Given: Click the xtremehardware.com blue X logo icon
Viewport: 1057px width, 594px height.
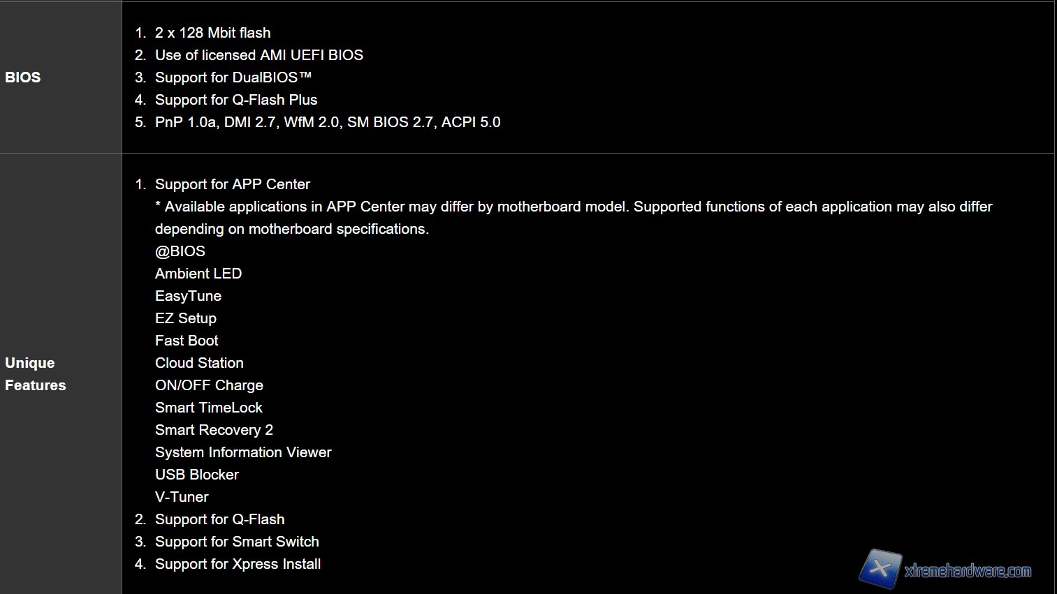Looking at the screenshot, I should [880, 568].
